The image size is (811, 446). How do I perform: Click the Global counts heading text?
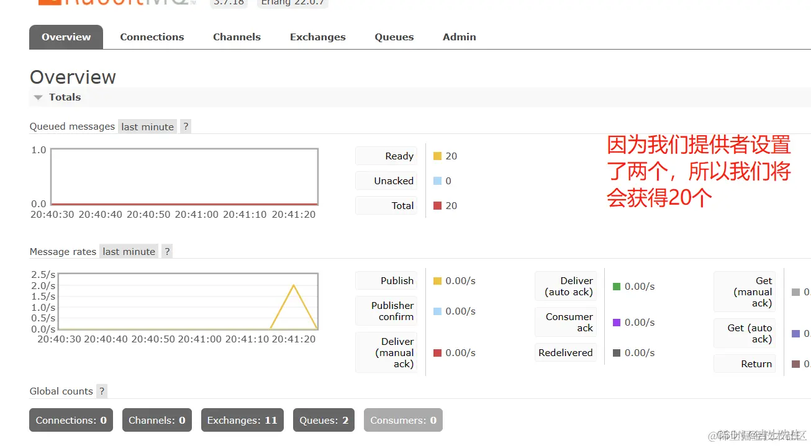(61, 391)
